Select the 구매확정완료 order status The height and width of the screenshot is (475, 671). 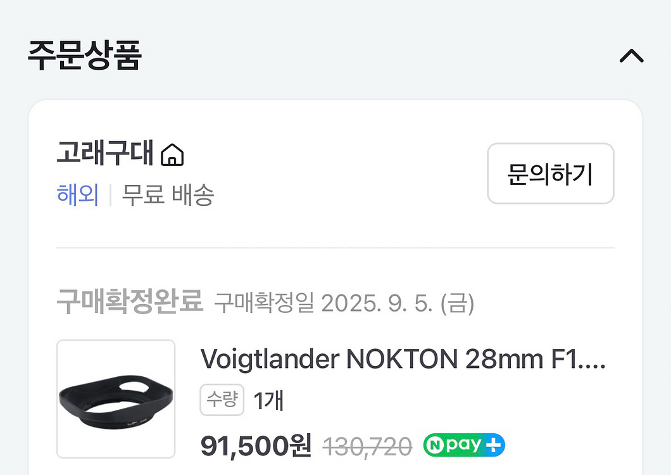pyautogui.click(x=130, y=301)
